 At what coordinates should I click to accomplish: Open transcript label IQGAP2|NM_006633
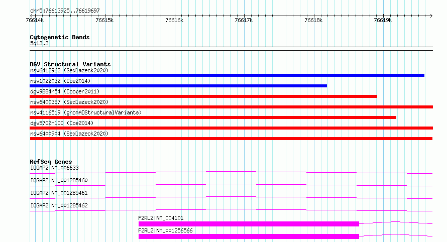tap(54, 168)
